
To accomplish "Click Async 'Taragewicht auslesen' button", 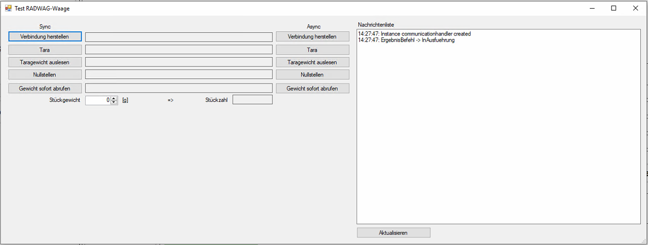I will (312, 62).
